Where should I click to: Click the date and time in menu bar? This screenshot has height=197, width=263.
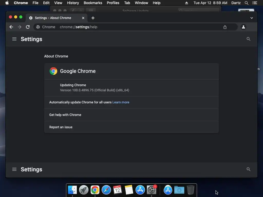210,3
